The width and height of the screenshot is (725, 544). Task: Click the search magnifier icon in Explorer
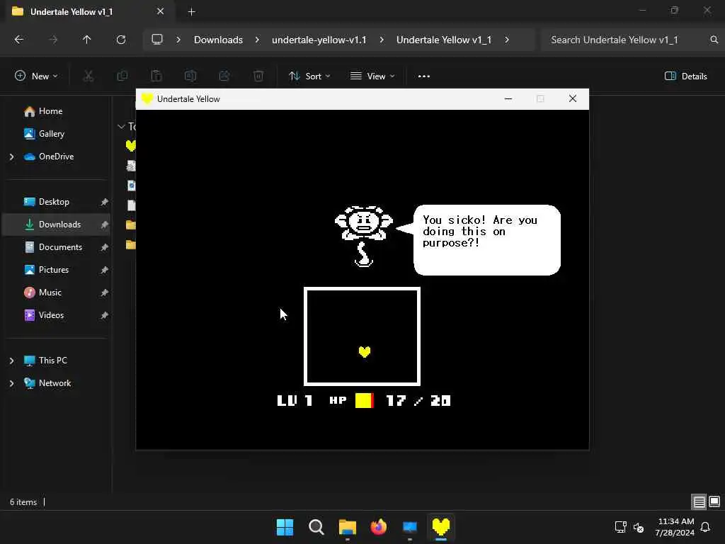714,40
